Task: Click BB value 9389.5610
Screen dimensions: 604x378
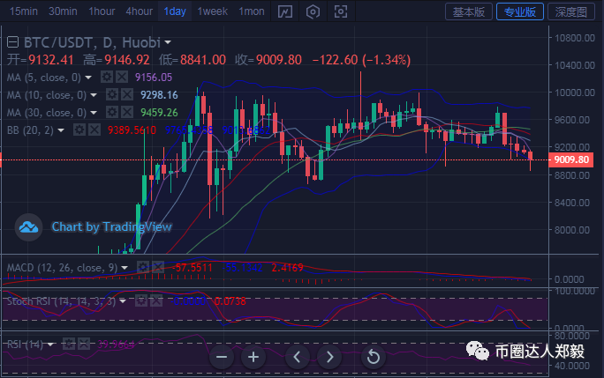Action: [132, 130]
